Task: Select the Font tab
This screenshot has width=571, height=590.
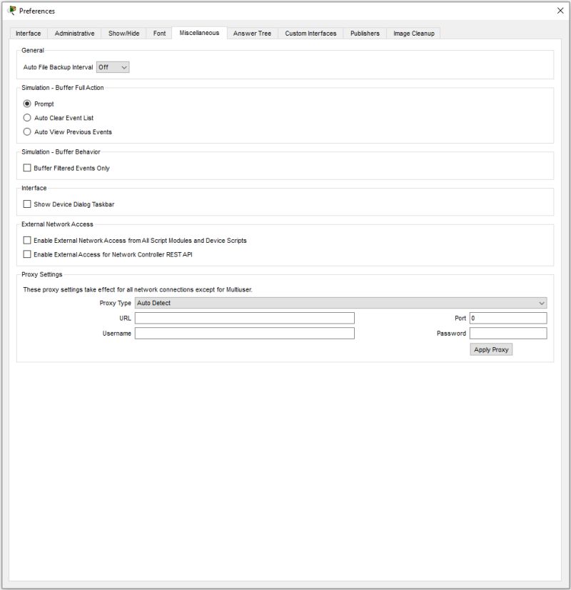Action: (x=159, y=33)
